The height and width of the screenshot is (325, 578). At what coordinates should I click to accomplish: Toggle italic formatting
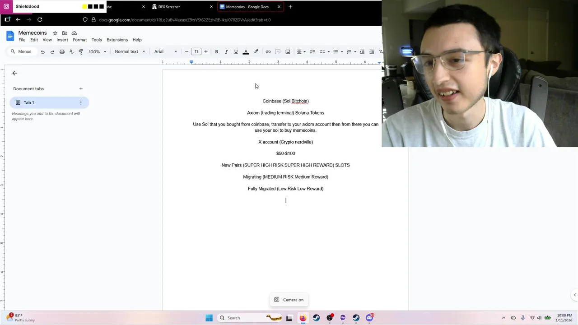[x=226, y=51]
